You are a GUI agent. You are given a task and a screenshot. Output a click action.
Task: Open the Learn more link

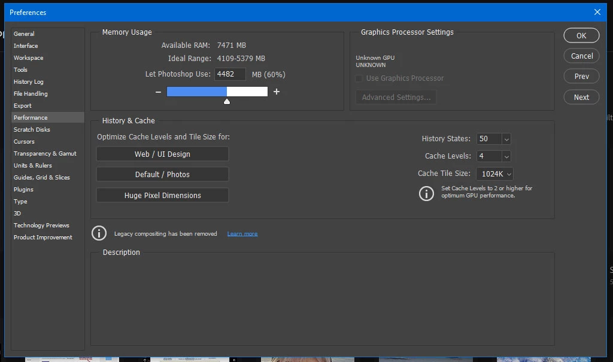(x=242, y=234)
